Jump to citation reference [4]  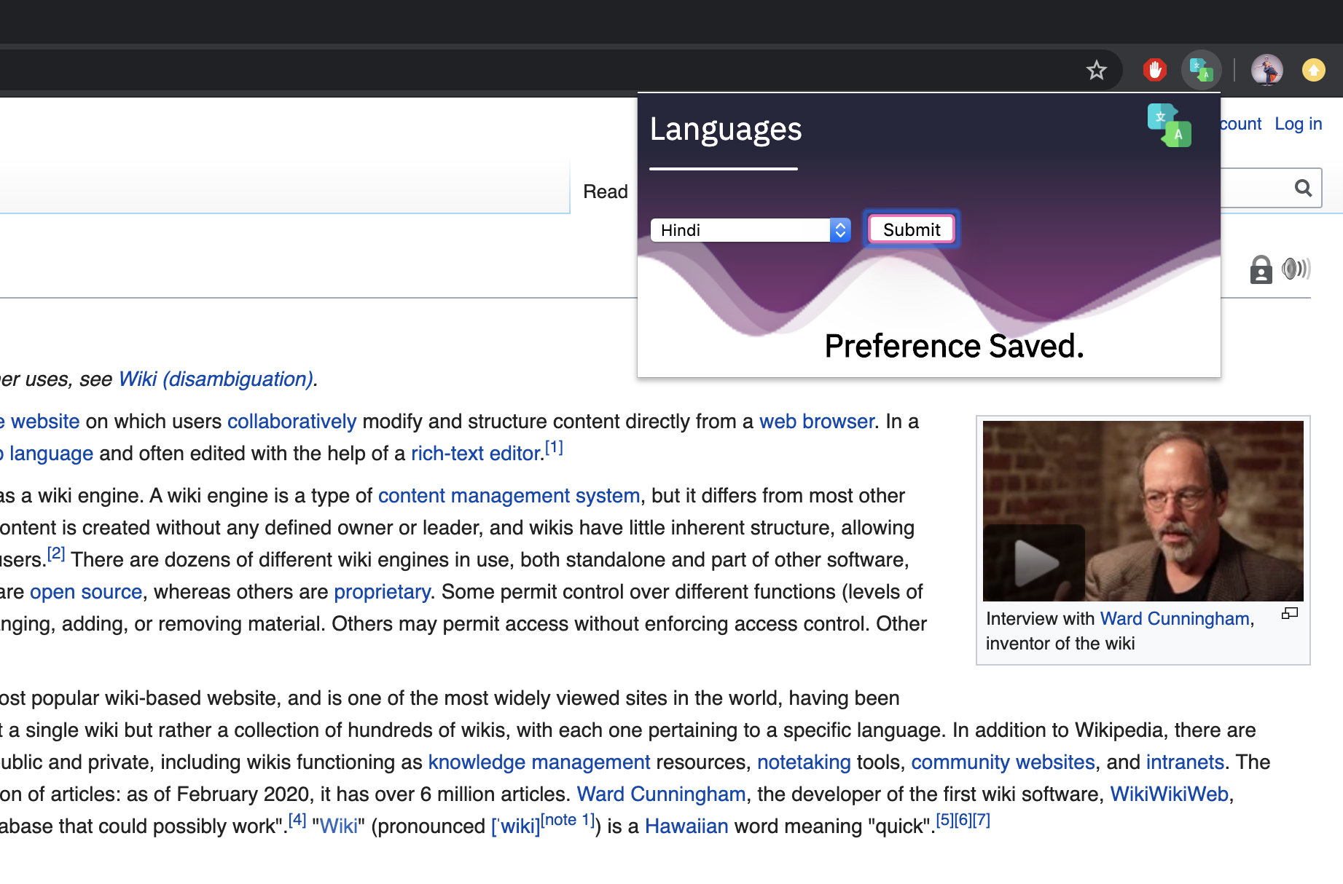tap(297, 820)
